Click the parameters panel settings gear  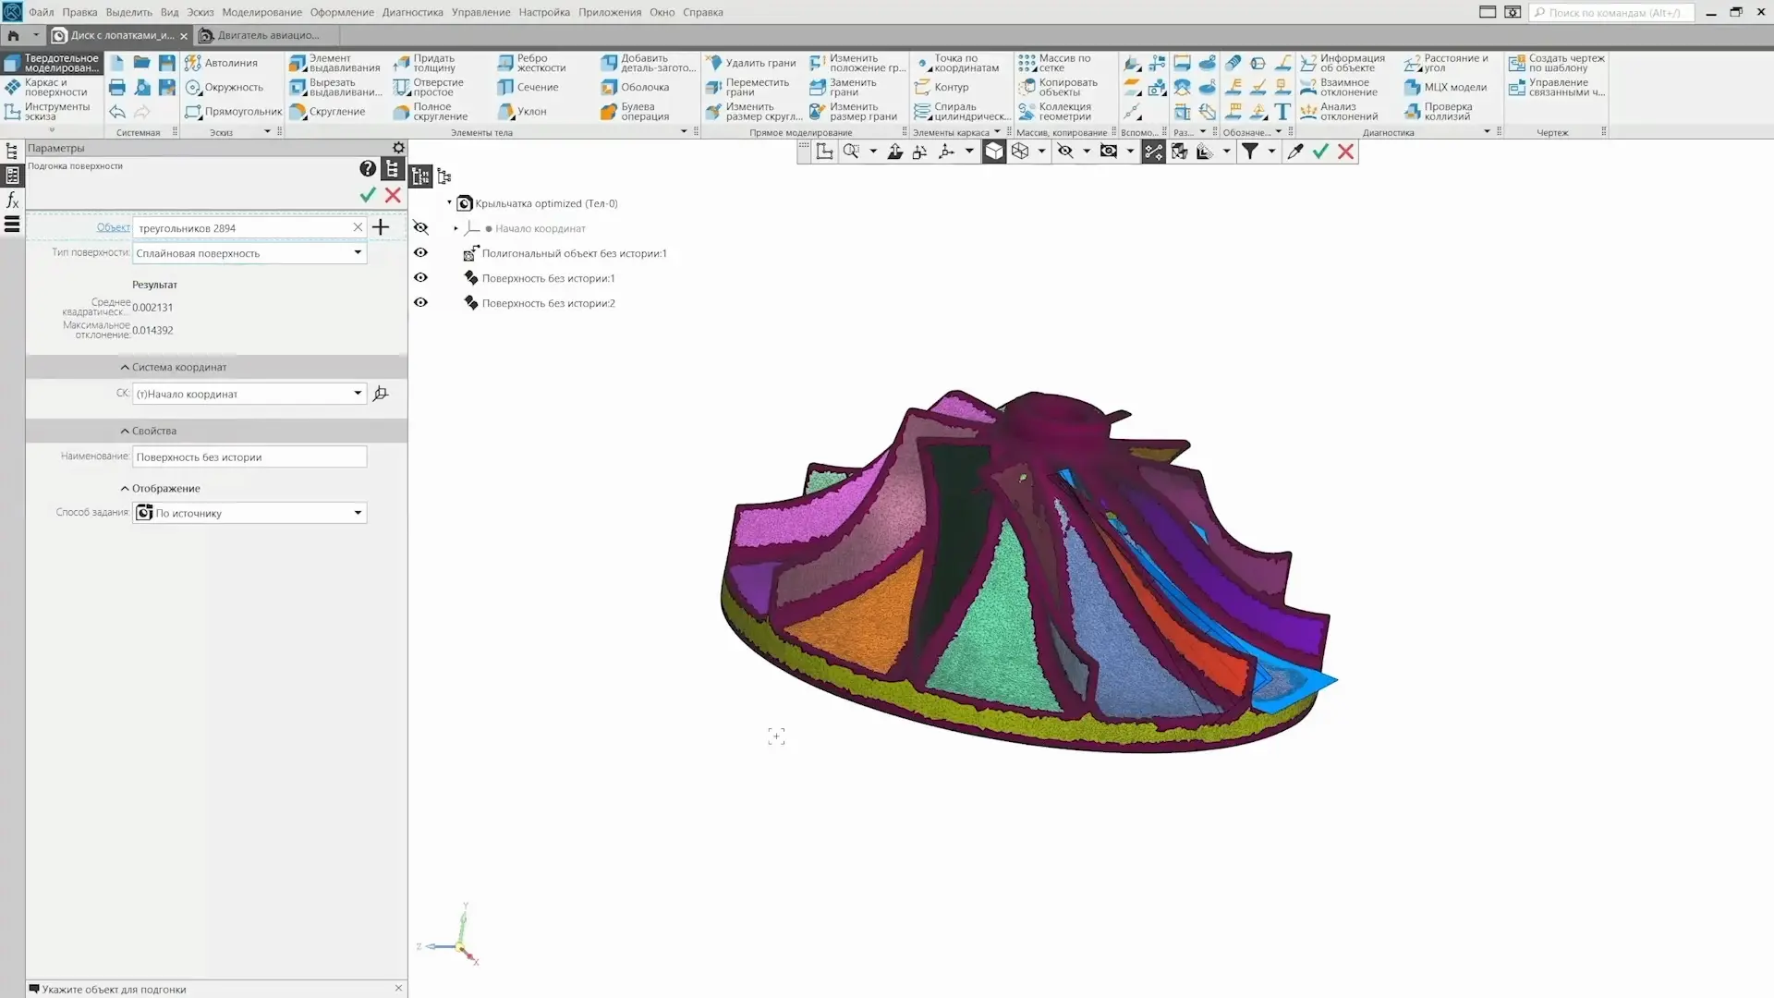pos(398,148)
